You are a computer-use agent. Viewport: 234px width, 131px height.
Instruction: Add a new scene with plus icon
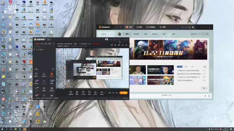tap(54, 44)
